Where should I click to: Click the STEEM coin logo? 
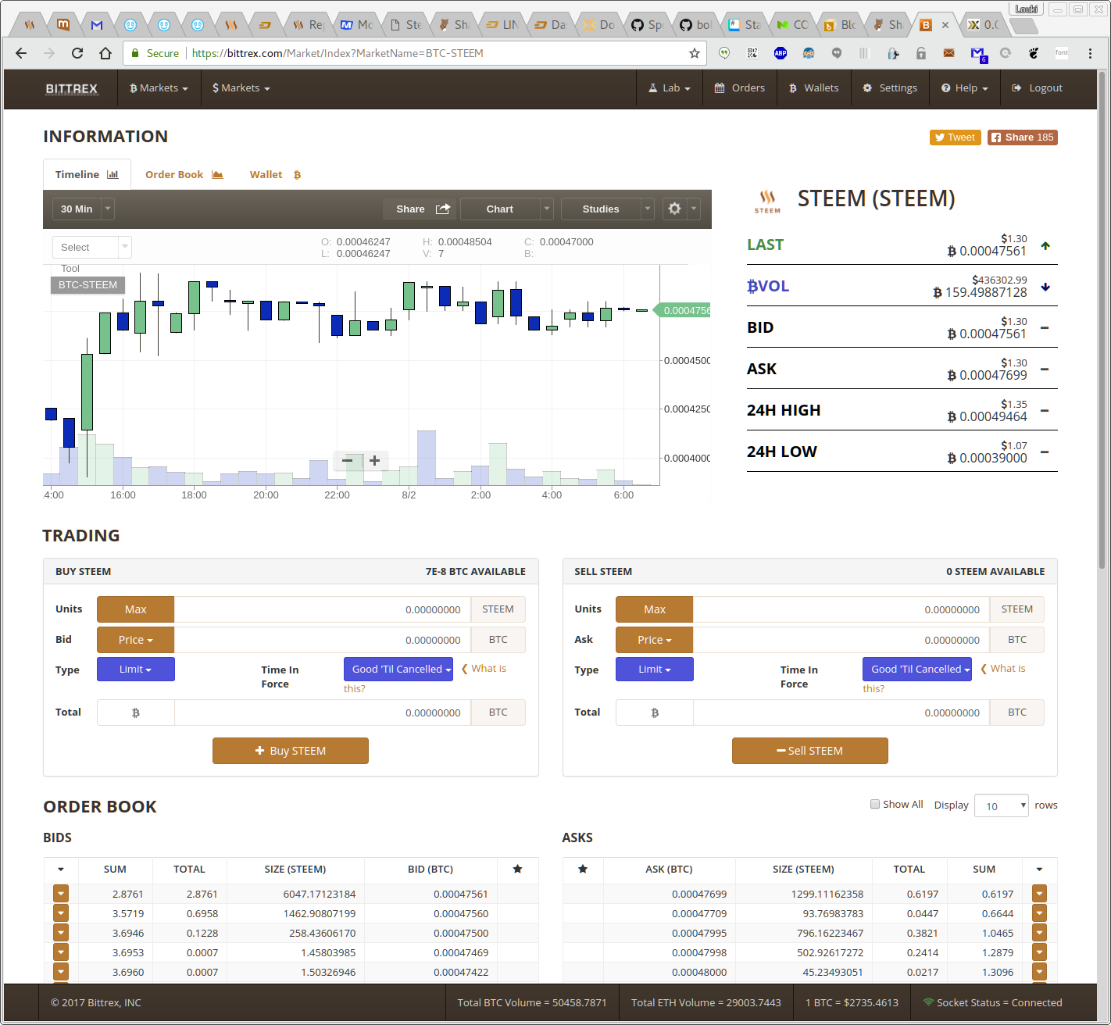tap(767, 201)
